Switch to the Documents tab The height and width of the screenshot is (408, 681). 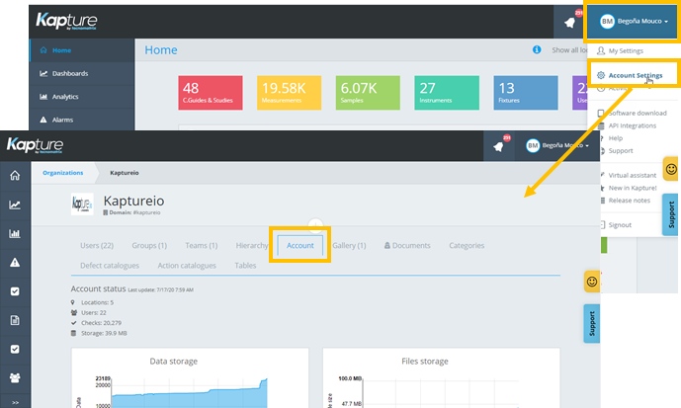(x=407, y=246)
